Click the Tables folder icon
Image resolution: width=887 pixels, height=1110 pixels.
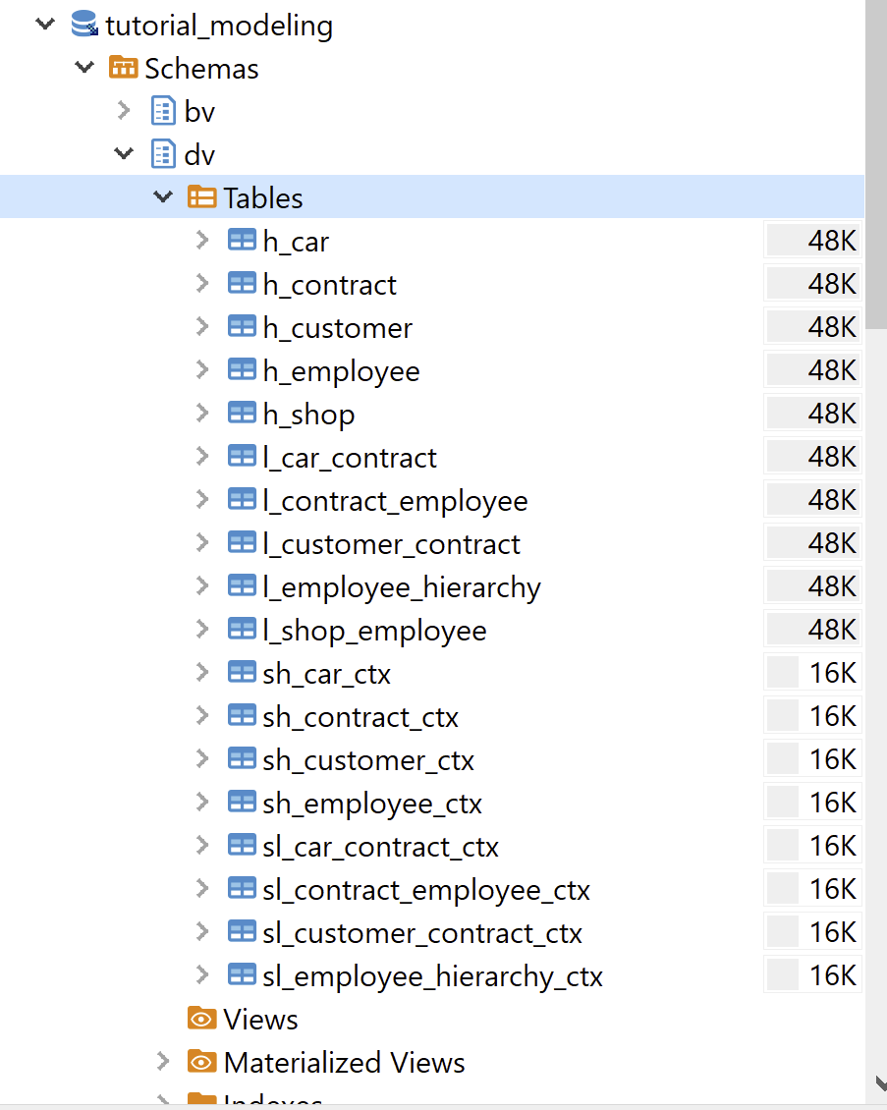[201, 197]
